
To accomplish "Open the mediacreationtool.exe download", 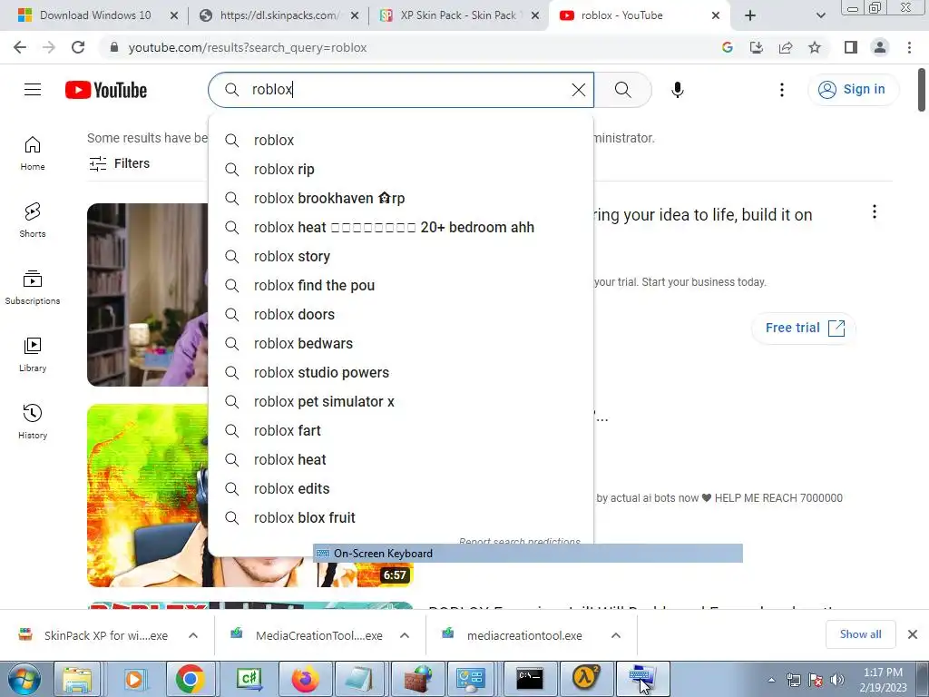I will (x=515, y=635).
